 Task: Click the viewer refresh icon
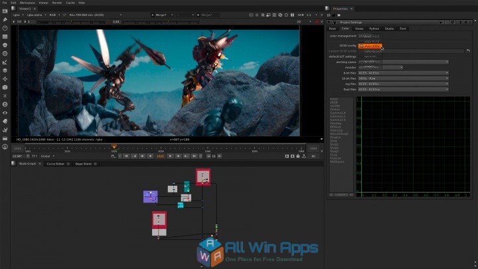[x=286, y=15]
